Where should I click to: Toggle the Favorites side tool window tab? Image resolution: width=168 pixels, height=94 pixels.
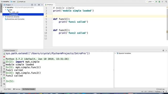[1, 82]
